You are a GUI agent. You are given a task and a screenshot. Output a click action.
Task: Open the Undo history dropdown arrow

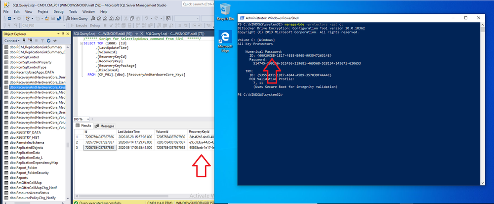point(152,19)
